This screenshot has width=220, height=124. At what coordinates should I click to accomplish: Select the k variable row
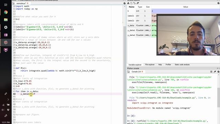point(173,11)
